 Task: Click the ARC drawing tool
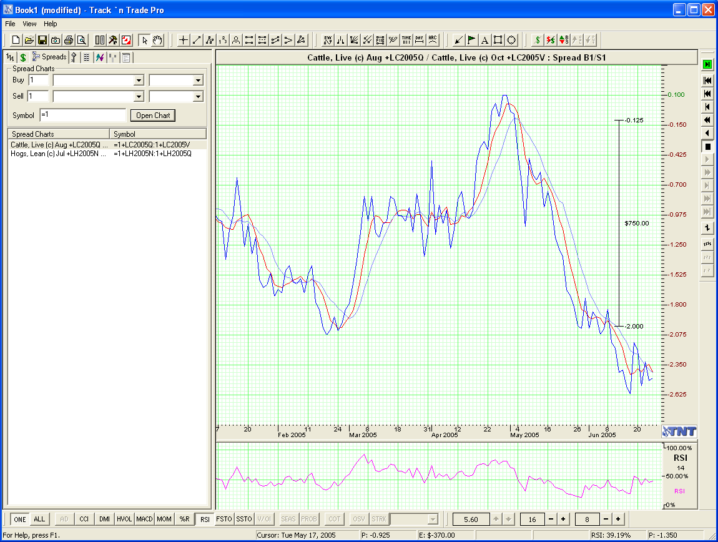click(433, 40)
